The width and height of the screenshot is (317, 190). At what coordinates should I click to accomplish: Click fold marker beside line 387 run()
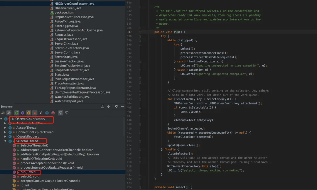pyautogui.click(x=140, y=32)
